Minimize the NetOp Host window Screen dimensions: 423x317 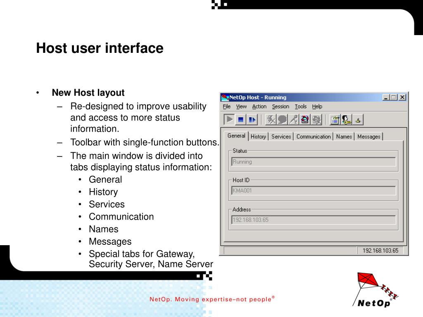[x=386, y=97]
